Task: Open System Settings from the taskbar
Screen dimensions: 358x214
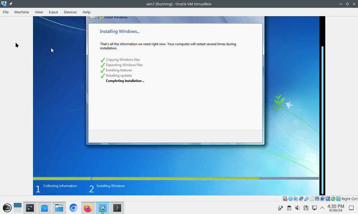Action: click(x=30, y=208)
